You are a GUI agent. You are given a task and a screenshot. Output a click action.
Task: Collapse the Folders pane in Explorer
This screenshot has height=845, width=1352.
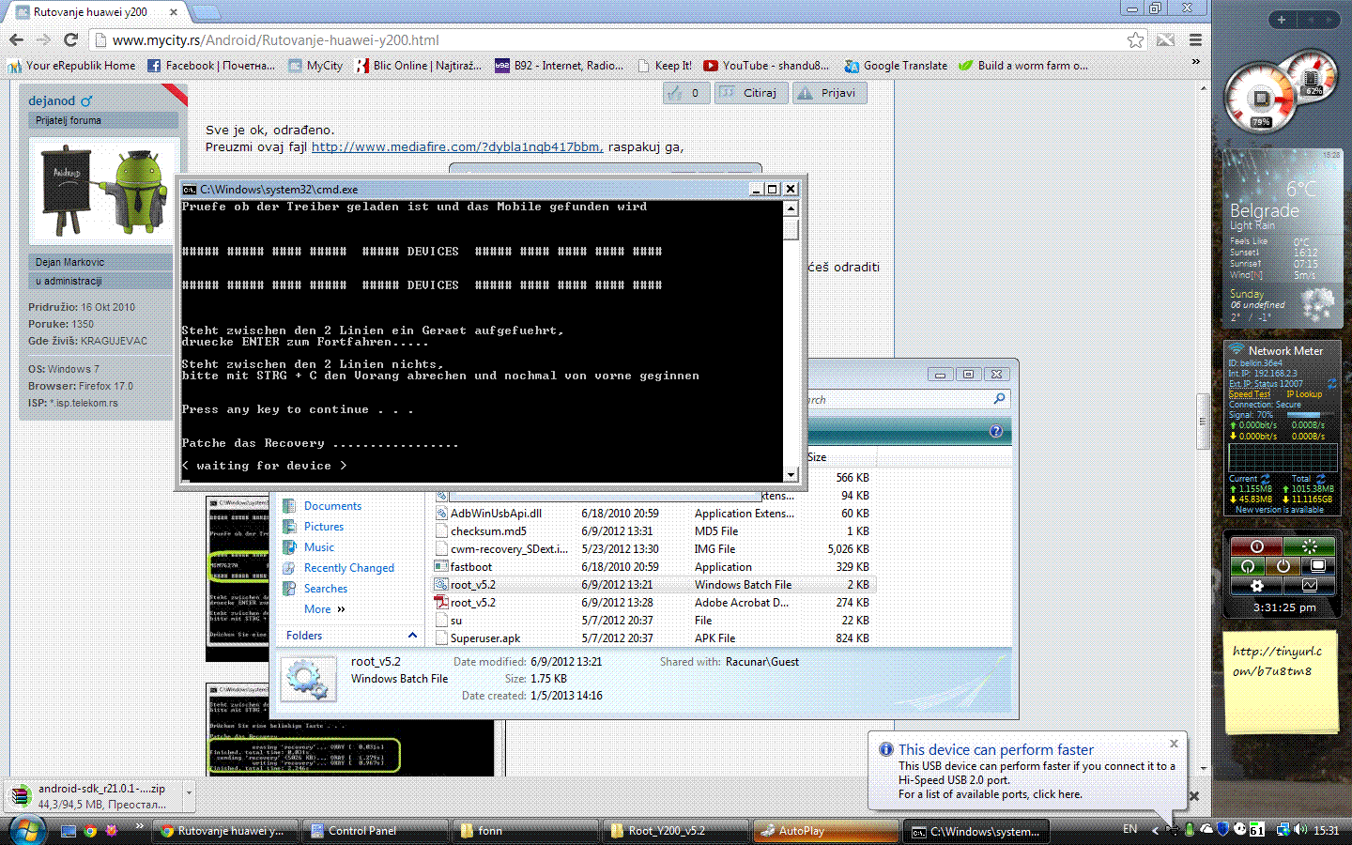(x=412, y=636)
